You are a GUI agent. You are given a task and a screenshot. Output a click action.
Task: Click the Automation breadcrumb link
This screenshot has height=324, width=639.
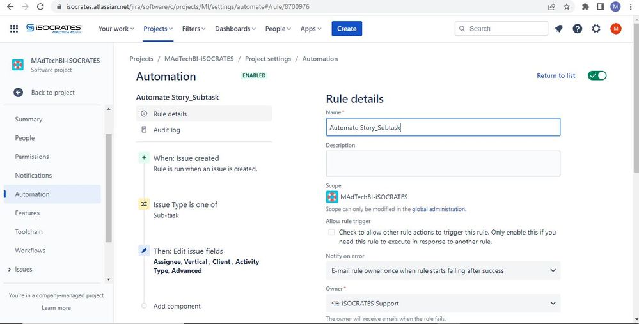pos(320,59)
